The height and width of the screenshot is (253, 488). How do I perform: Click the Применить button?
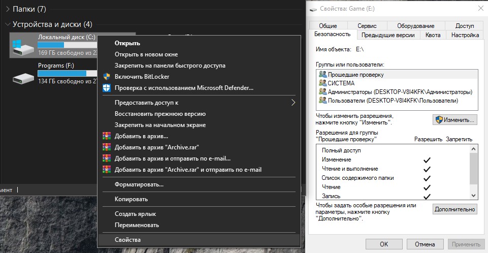coord(466,244)
